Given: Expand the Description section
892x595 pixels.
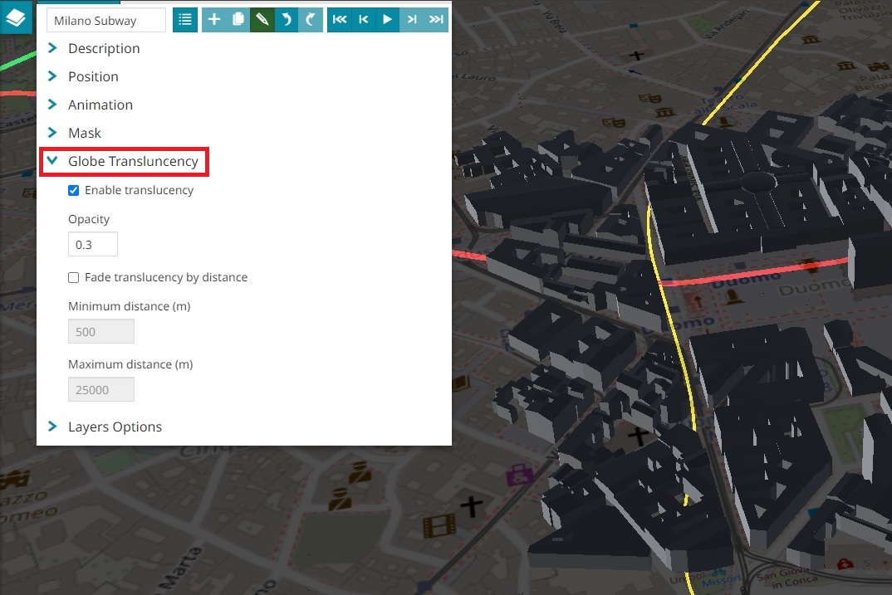Looking at the screenshot, I should 103,48.
